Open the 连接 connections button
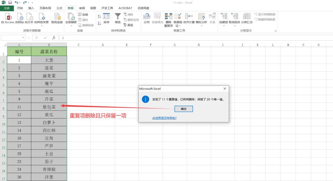This screenshot has width=333, height=181. (x=83, y=15)
